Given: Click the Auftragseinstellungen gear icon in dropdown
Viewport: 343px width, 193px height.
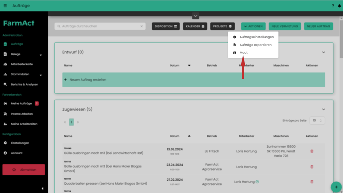Looking at the screenshot, I should coord(234,37).
